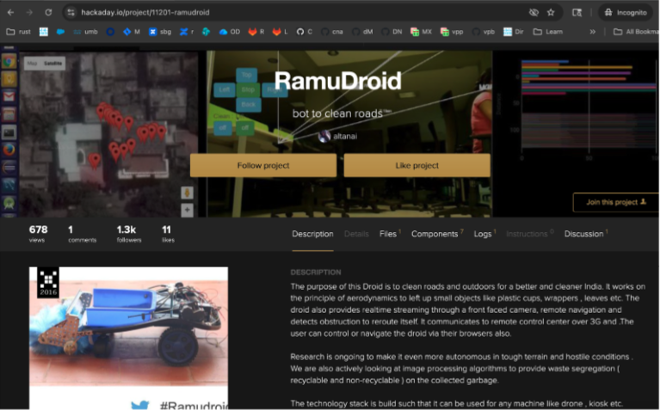The width and height of the screenshot is (661, 410).
Task: Open the GitHub C bookmark
Action: point(305,32)
